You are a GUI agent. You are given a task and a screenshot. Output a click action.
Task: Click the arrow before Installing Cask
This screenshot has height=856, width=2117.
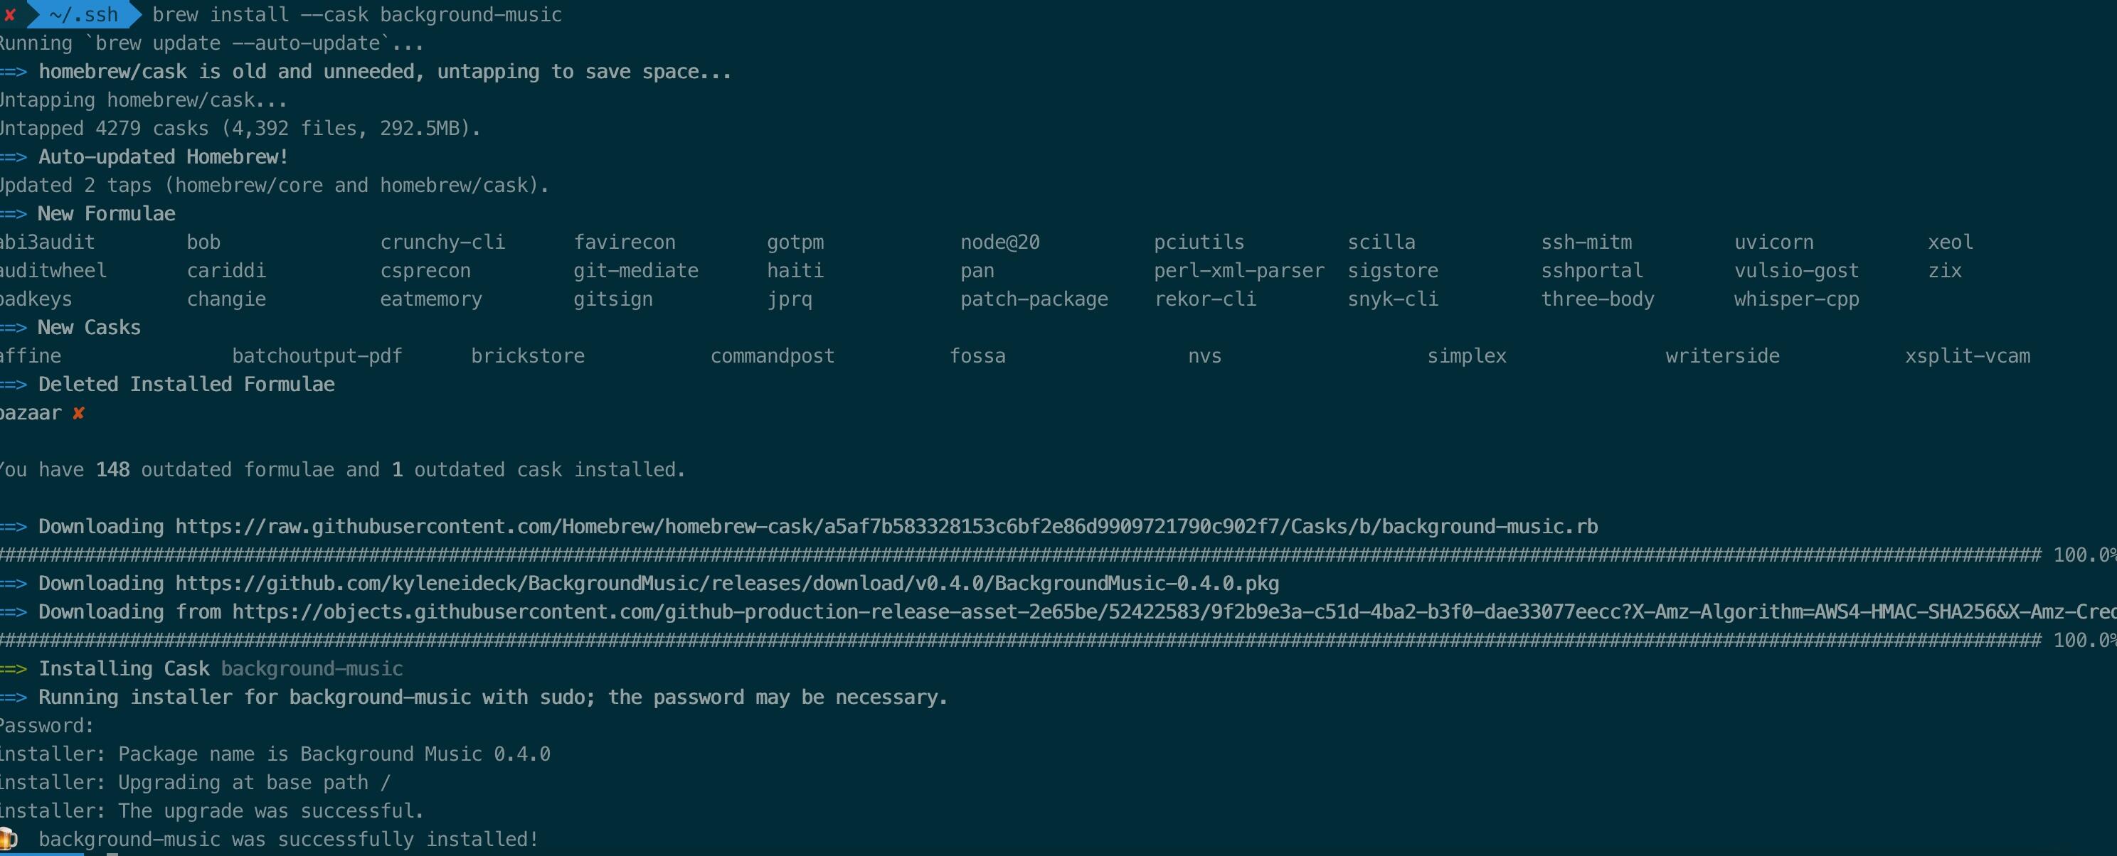point(14,670)
